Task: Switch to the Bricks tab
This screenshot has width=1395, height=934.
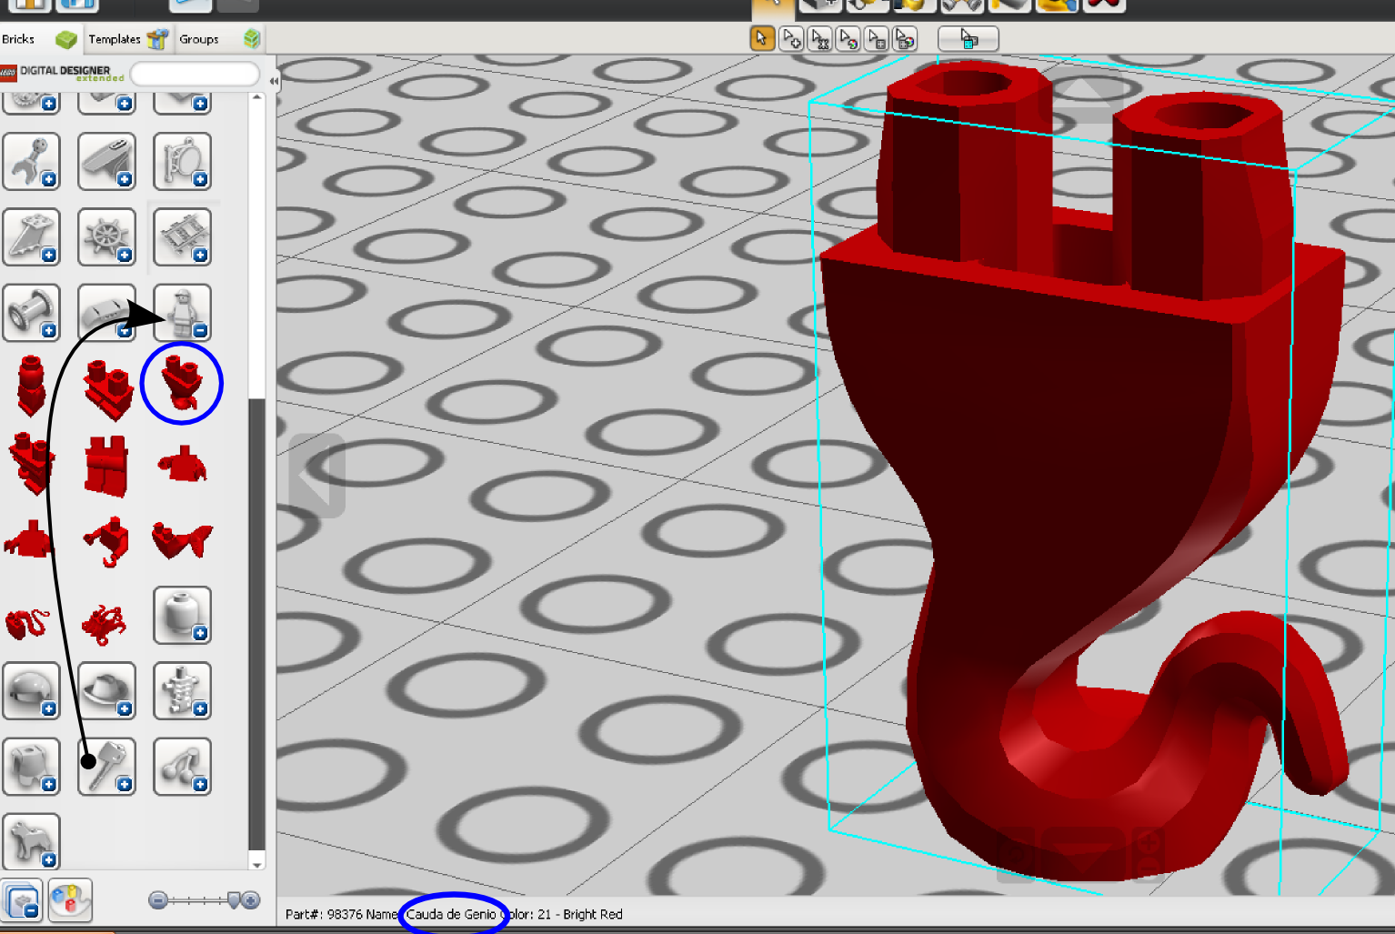Action: point(39,39)
